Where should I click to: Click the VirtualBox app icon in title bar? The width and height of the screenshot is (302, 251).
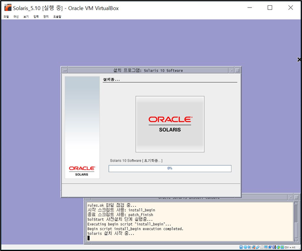tap(8, 8)
